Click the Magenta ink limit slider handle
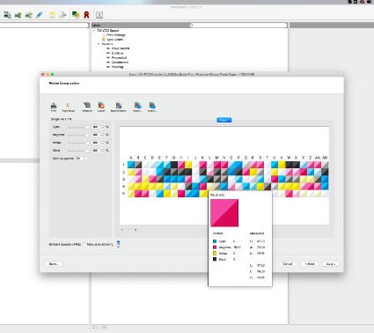This screenshot has width=374, height=333. (x=87, y=135)
